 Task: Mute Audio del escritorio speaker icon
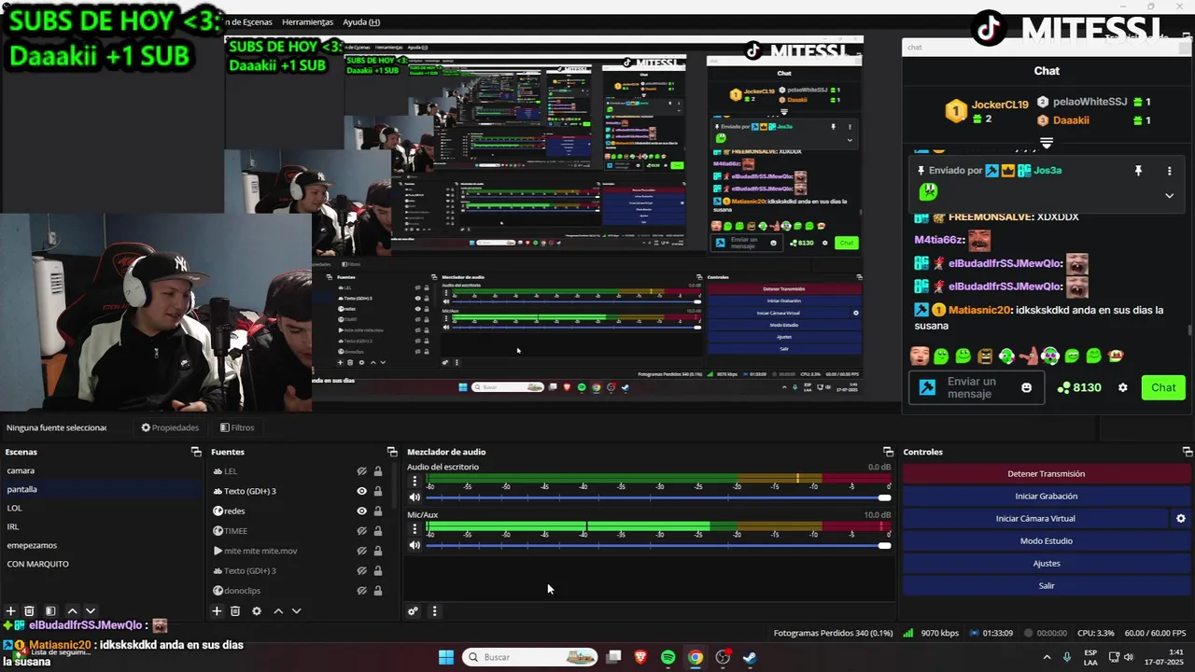(x=415, y=497)
